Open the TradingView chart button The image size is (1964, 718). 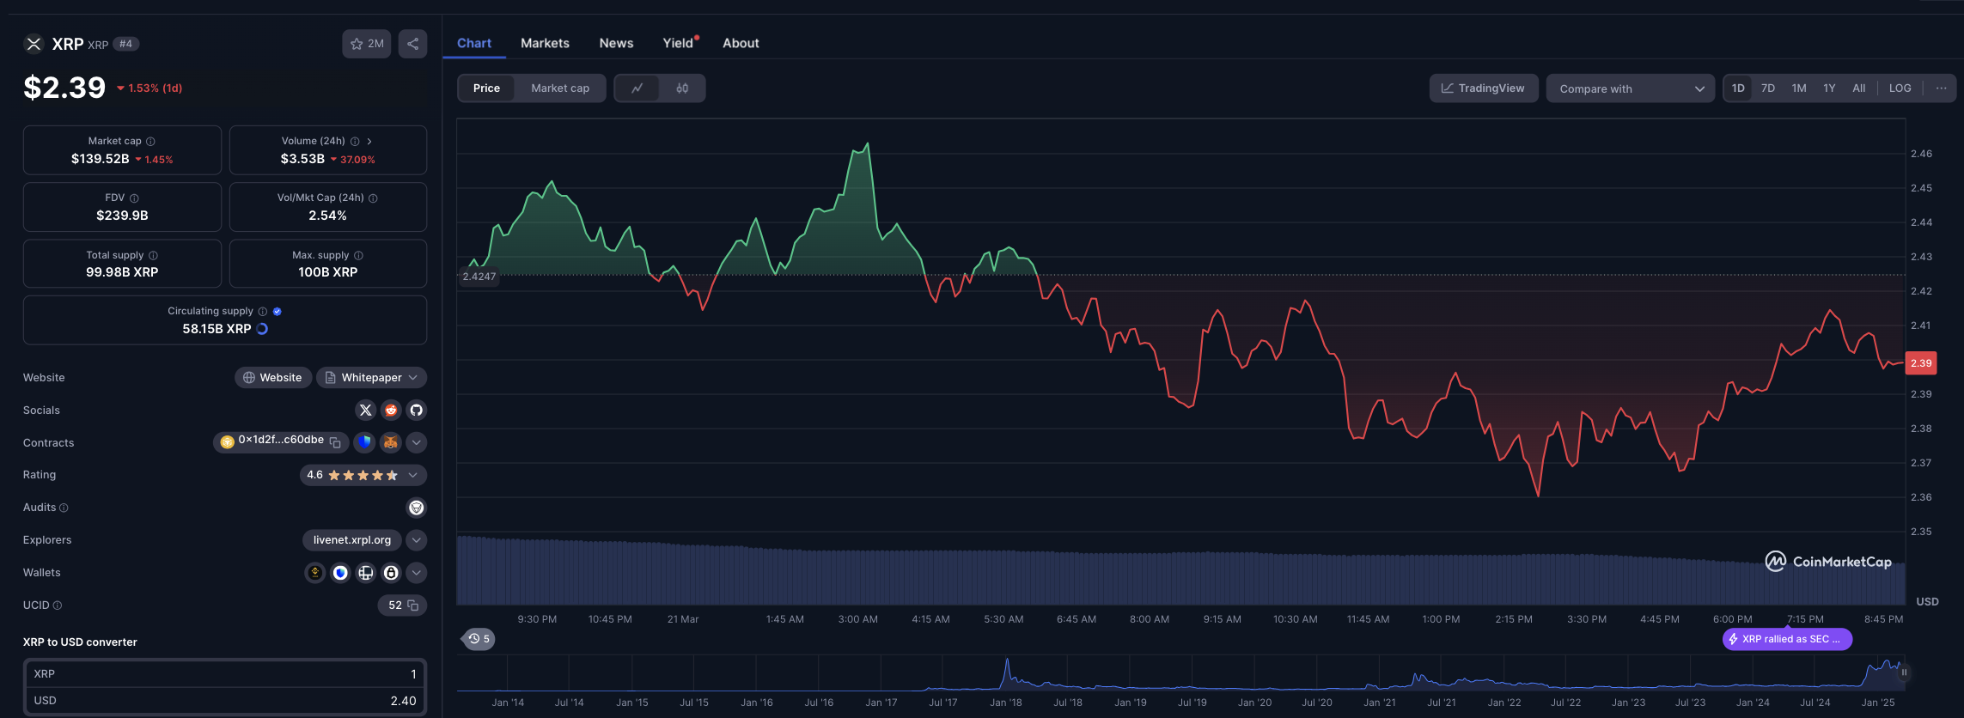[1484, 88]
